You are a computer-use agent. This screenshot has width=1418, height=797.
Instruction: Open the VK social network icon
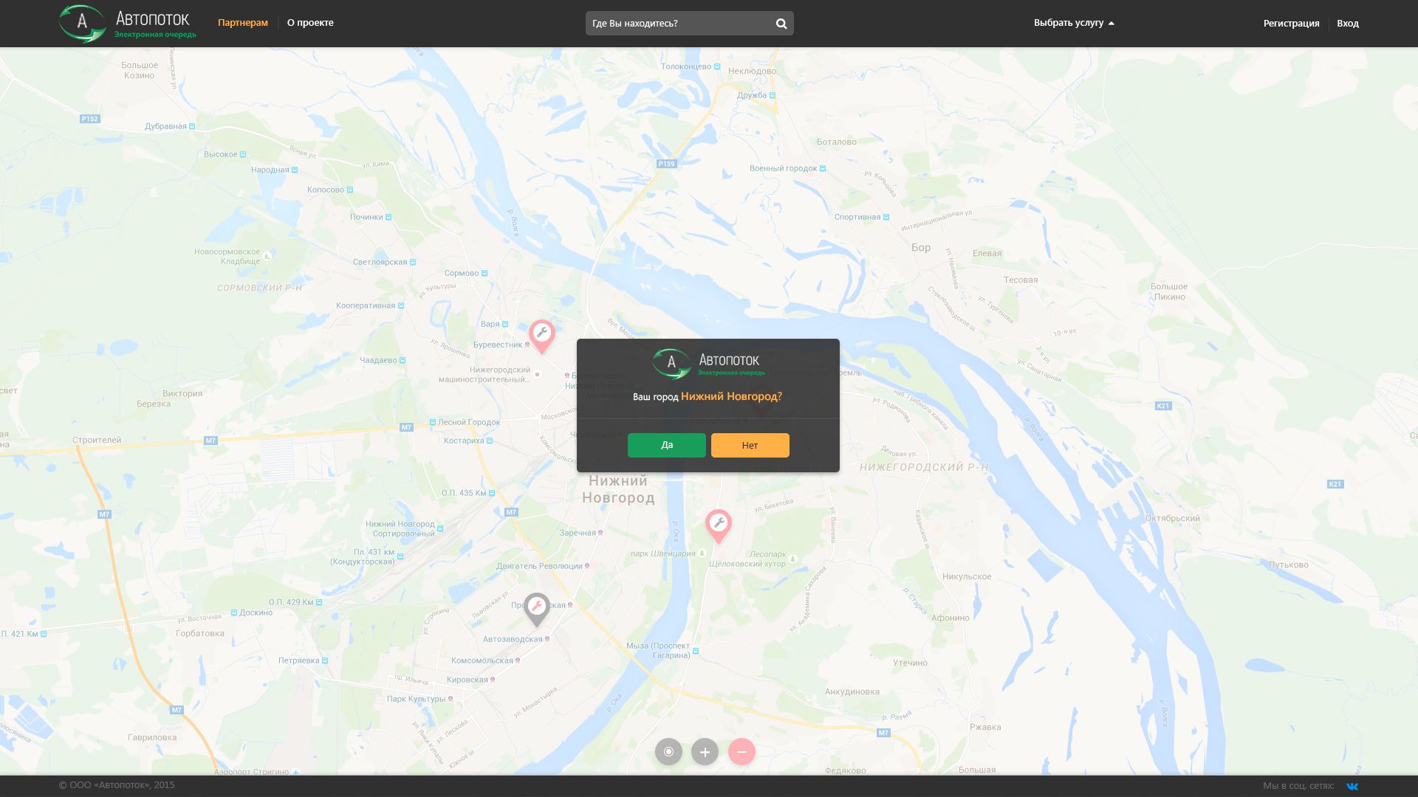tap(1352, 787)
